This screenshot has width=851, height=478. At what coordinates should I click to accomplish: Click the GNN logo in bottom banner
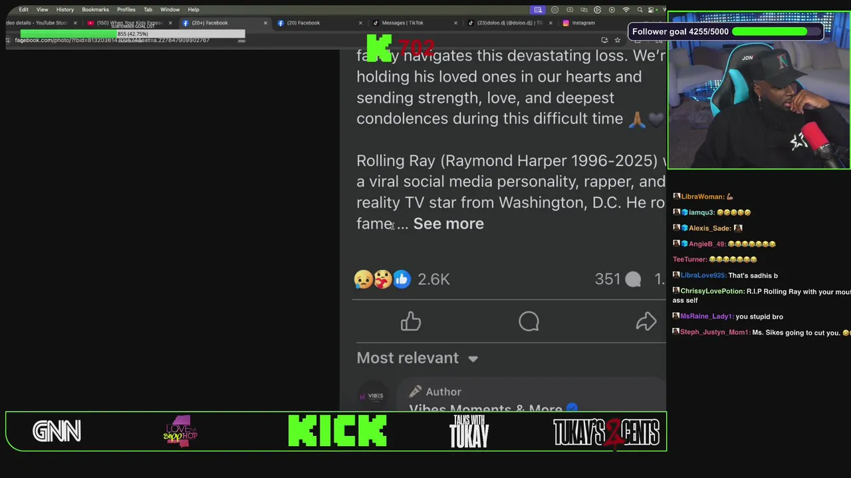pyautogui.click(x=57, y=432)
